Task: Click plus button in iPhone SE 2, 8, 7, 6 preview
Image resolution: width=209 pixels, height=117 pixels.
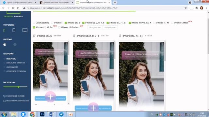Action: [93, 108]
